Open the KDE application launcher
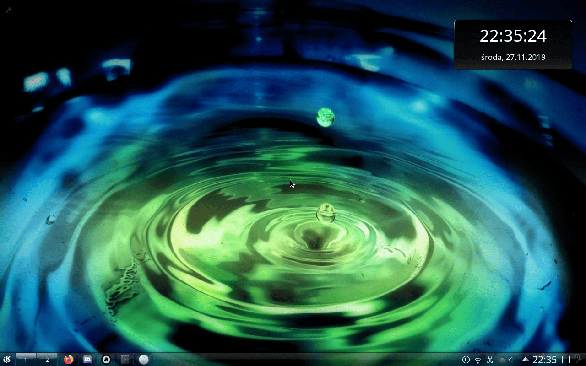586x366 pixels. point(7,360)
